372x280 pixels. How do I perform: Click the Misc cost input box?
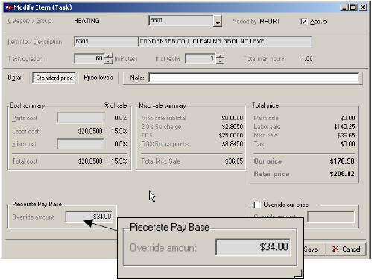coord(81,144)
